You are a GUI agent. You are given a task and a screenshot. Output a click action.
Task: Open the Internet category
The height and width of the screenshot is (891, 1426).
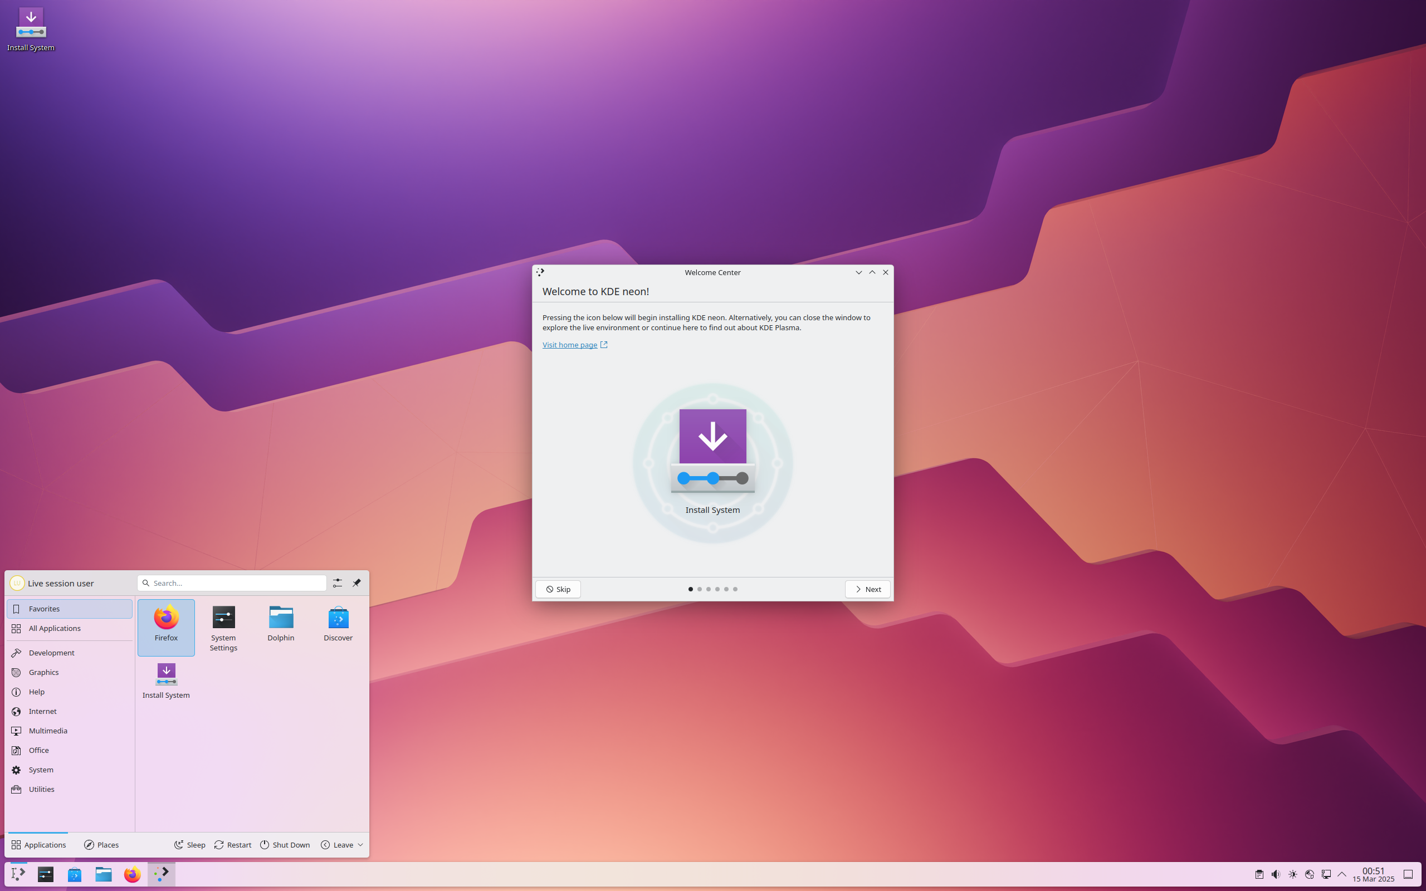click(x=70, y=711)
